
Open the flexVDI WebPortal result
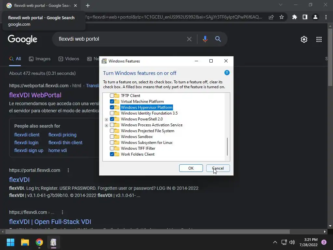(x=35, y=95)
